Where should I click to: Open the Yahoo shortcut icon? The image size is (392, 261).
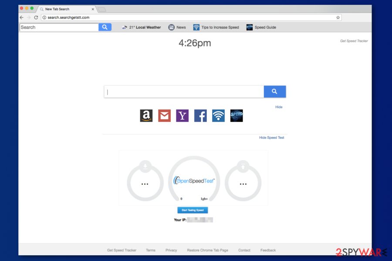pyautogui.click(x=182, y=116)
